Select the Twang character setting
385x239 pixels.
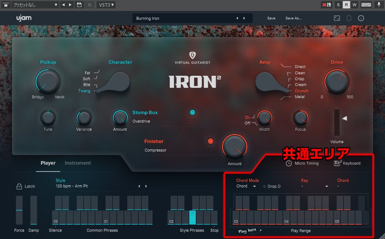point(84,91)
